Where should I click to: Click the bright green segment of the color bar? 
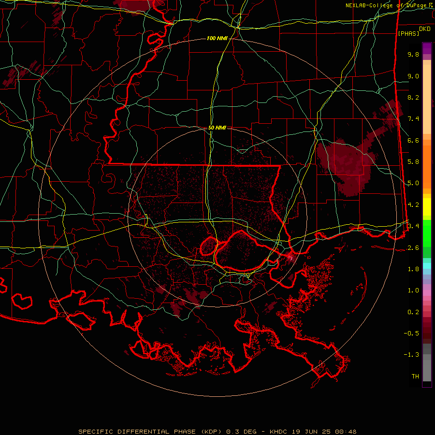click(427, 233)
